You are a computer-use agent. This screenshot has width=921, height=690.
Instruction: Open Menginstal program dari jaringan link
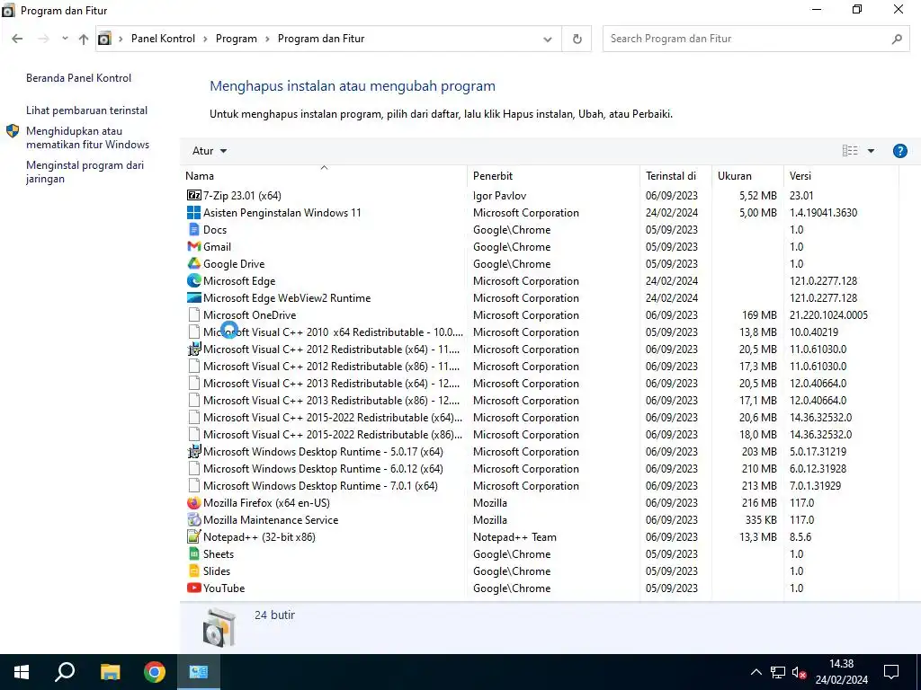(85, 172)
